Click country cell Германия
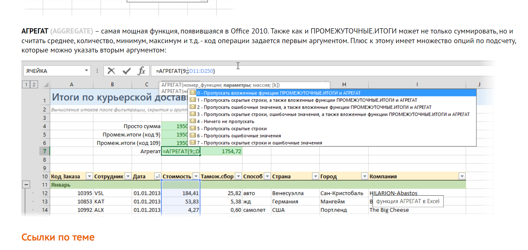Screen dimensions: 528x250 [295, 201]
